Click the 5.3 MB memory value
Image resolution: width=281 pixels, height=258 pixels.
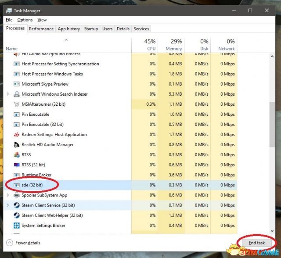pyautogui.click(x=175, y=94)
